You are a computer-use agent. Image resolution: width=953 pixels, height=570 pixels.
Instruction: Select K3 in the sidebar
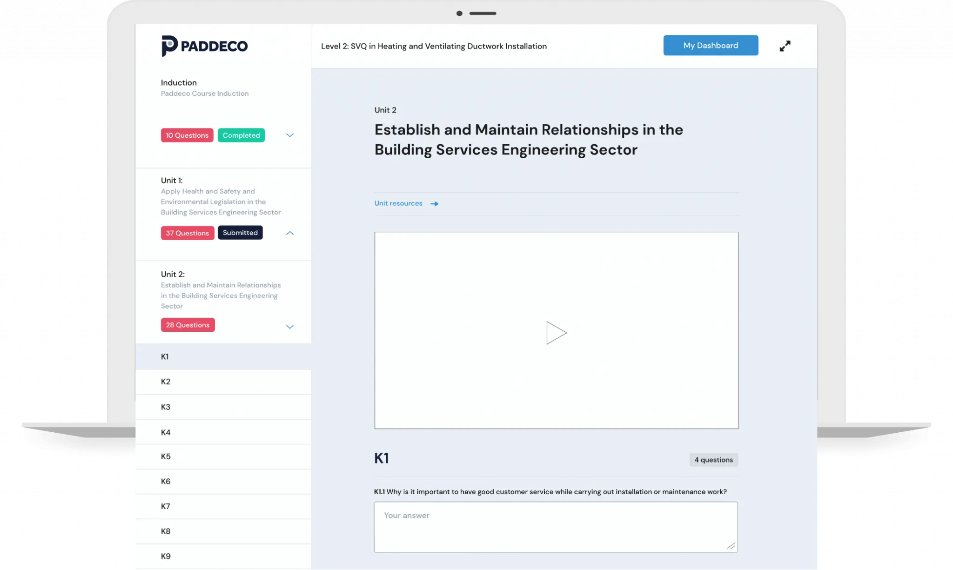[223, 407]
